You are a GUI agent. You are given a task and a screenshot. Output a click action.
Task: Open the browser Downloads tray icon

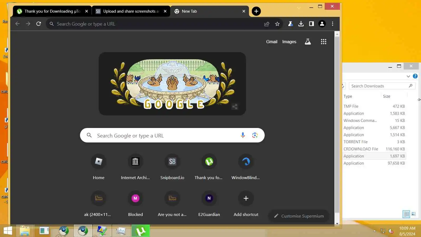click(x=301, y=24)
